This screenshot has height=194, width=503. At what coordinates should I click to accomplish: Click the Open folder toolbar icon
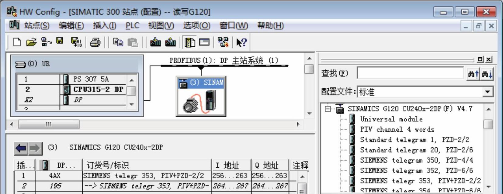tap(31, 42)
